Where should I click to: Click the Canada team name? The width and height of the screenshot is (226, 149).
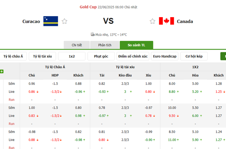click(185, 21)
